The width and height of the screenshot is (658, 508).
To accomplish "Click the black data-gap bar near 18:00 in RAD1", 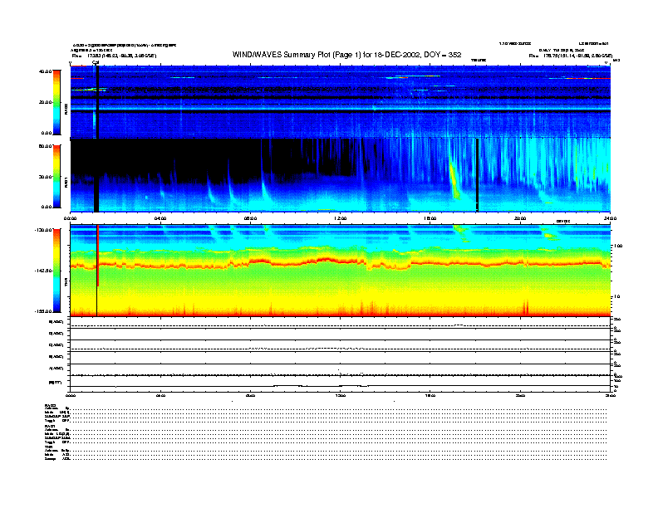I will [477, 175].
